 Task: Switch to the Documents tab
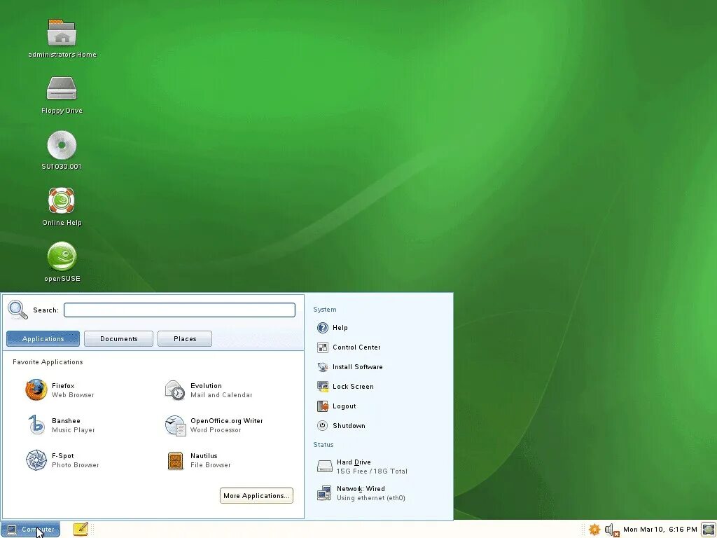pyautogui.click(x=118, y=338)
